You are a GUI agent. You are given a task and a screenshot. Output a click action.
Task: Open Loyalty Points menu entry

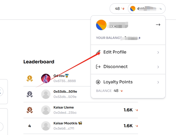click(x=118, y=82)
